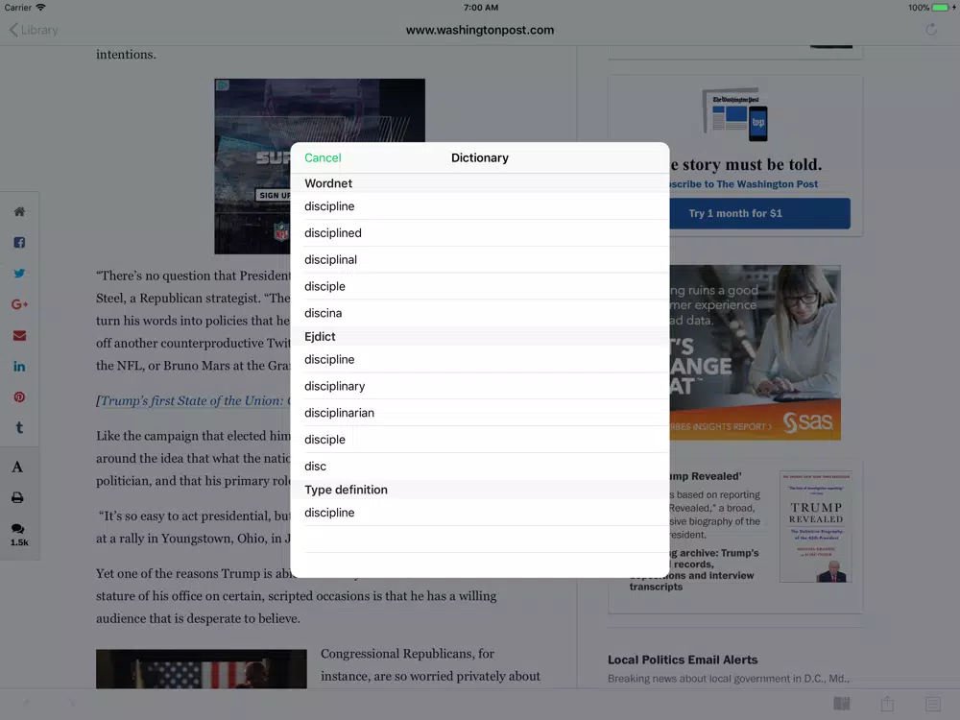Tap the battery indicator in status bar

[943, 8]
